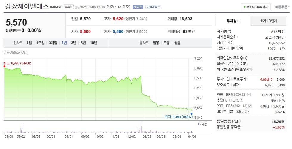Click the 목표주가 value 9,000
The width and height of the screenshot is (292, 149).
pos(281,80)
